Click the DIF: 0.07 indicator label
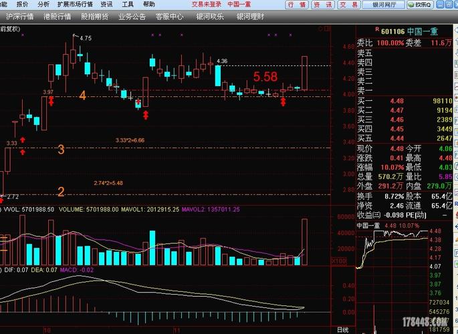This screenshot has width=458, height=334. point(16,270)
